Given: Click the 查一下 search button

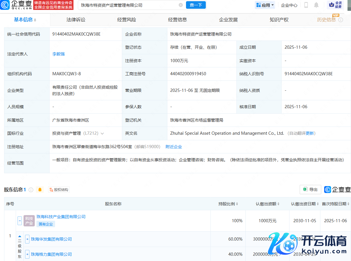Looking at the screenshot, I should click(196, 5).
